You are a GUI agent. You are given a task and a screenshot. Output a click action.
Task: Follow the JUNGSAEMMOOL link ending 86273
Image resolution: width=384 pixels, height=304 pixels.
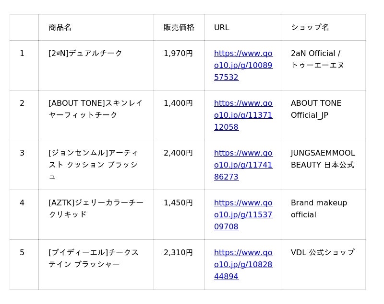243,165
